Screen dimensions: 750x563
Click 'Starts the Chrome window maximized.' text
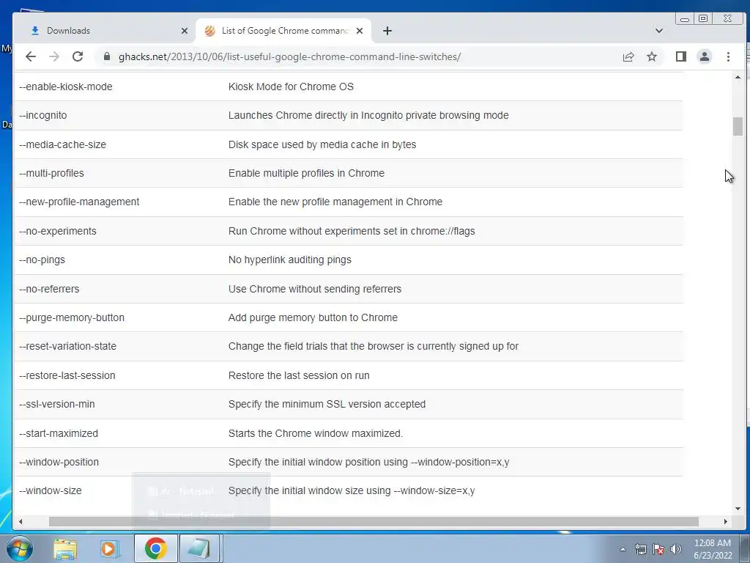[315, 433]
